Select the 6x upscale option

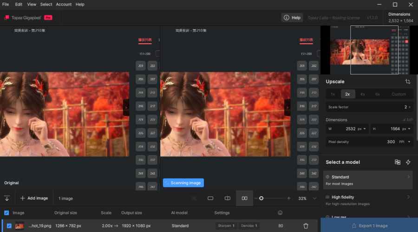(x=378, y=94)
